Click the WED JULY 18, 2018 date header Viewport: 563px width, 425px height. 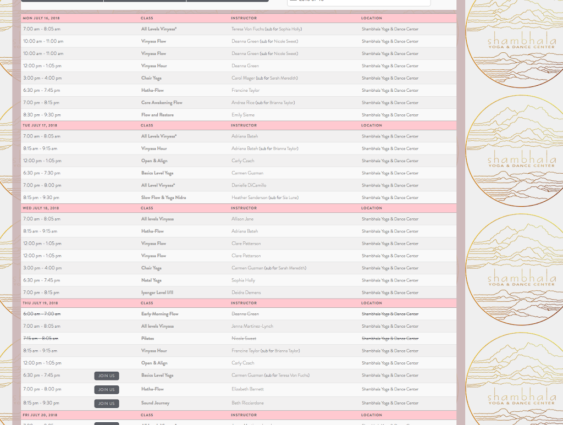coord(41,208)
